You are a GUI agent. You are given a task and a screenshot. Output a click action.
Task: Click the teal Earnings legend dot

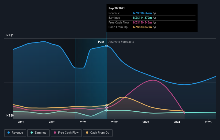32,133
